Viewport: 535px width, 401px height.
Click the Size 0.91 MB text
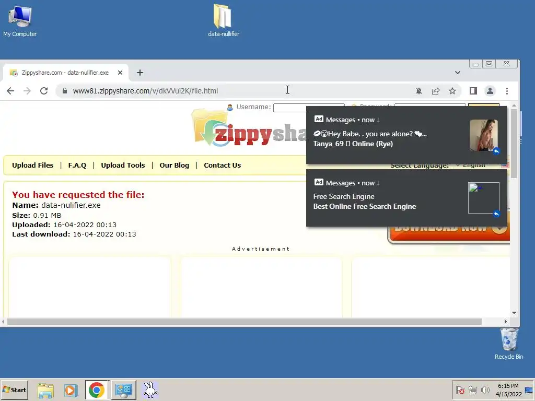tap(37, 216)
